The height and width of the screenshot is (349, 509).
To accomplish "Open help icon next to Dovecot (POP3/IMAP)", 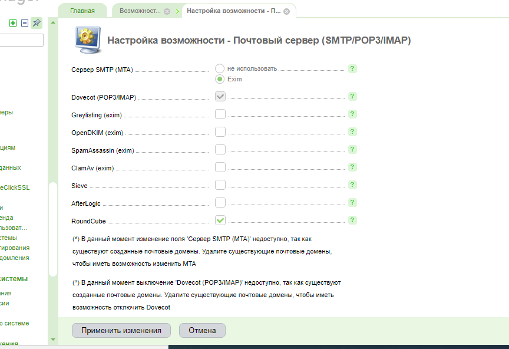I will click(x=352, y=97).
